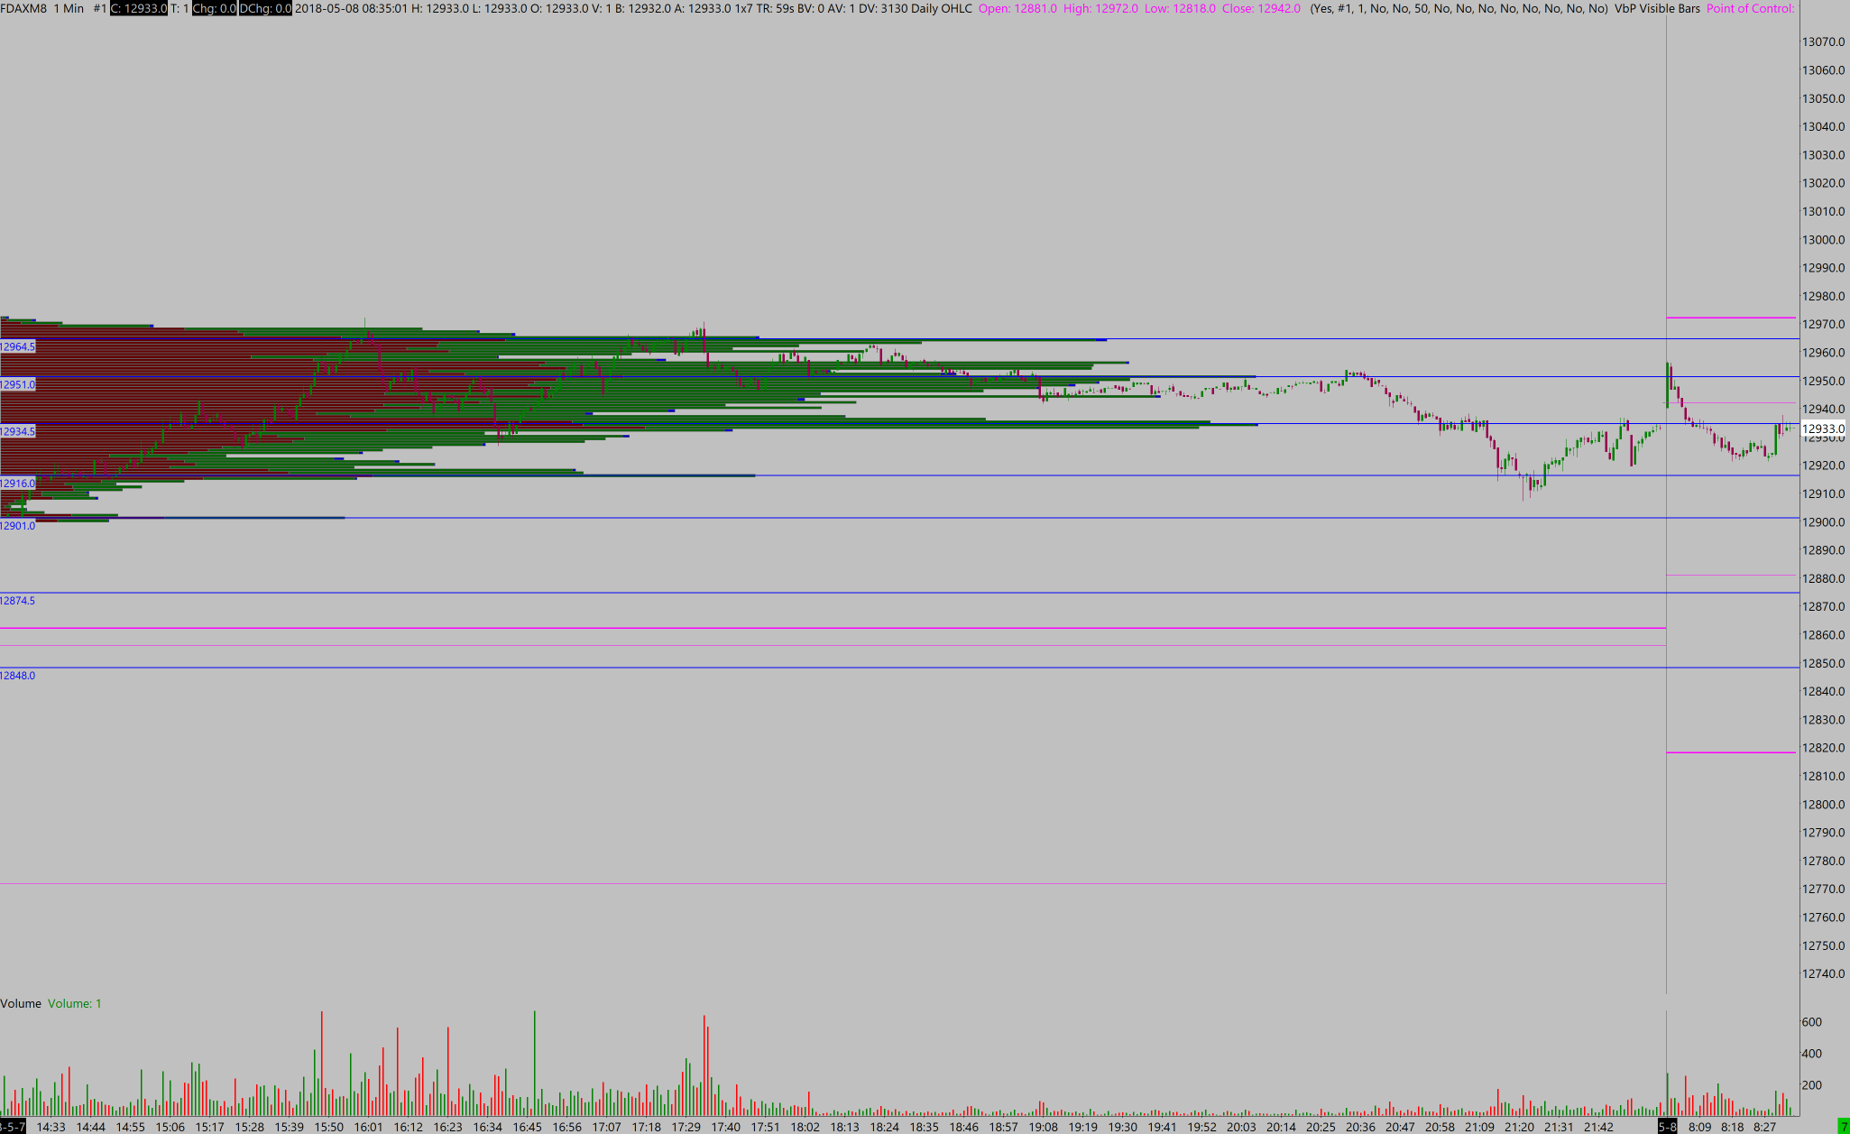Click the 19:08 time axis label
1850x1134 pixels.
point(1043,1127)
